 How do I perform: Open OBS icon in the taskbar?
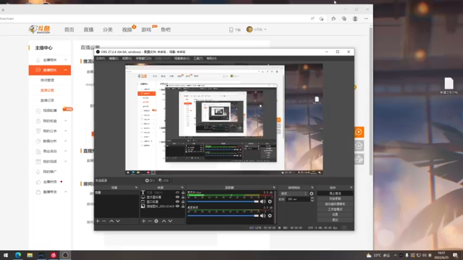click(x=65, y=255)
